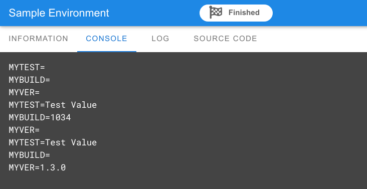
Task: Click the 1034 build number text
Action: pyautogui.click(x=61, y=118)
